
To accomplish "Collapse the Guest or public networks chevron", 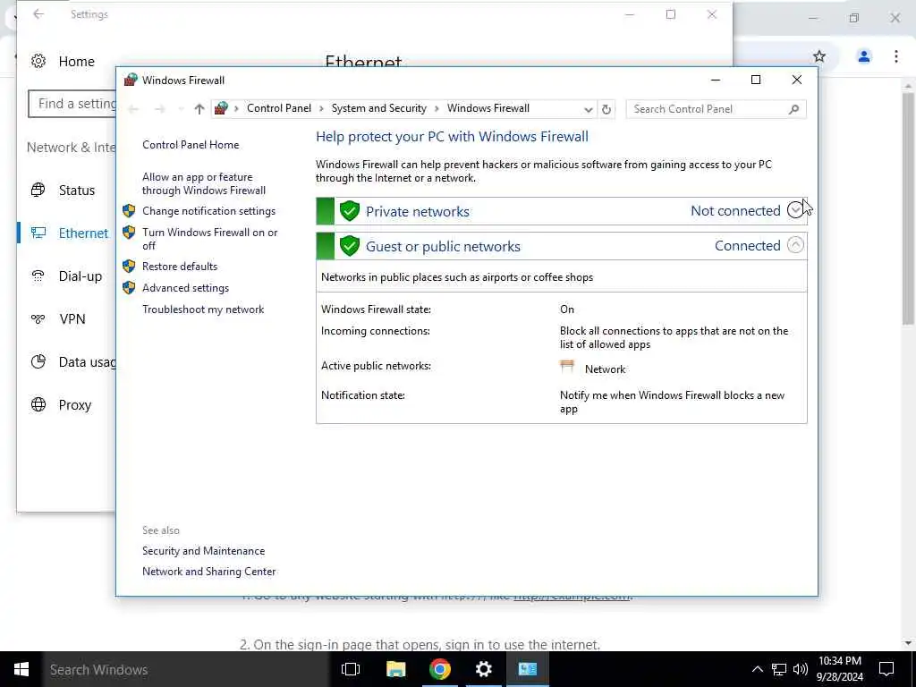I will [x=795, y=245].
